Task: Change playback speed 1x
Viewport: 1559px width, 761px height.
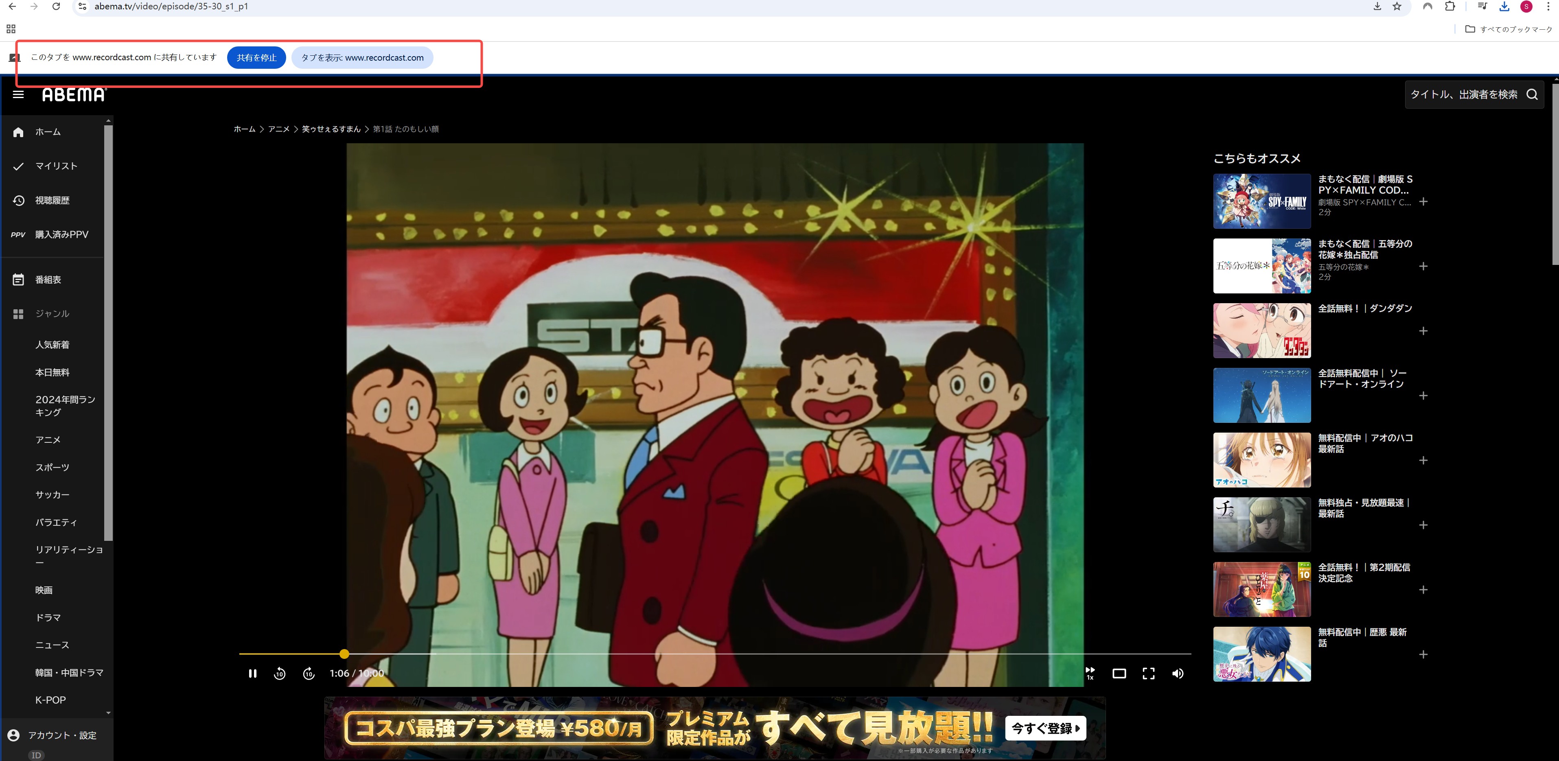Action: pos(1090,673)
